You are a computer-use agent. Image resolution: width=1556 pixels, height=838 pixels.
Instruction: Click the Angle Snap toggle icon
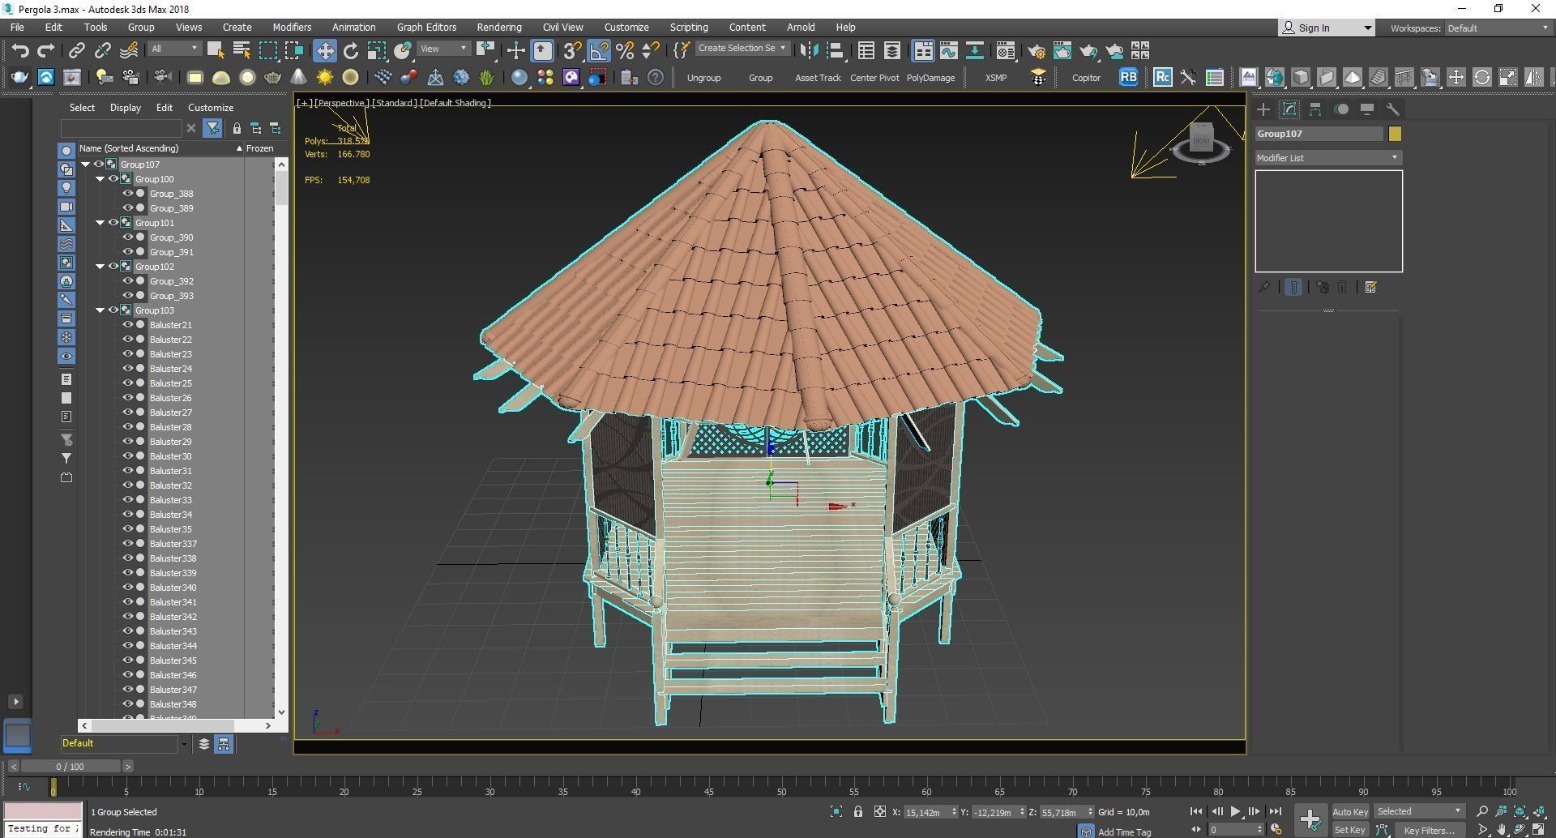599,50
